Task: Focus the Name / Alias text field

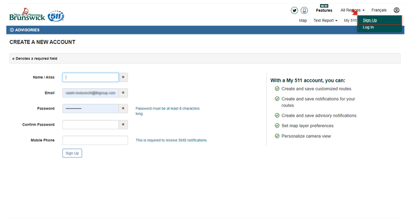Action: [91, 77]
